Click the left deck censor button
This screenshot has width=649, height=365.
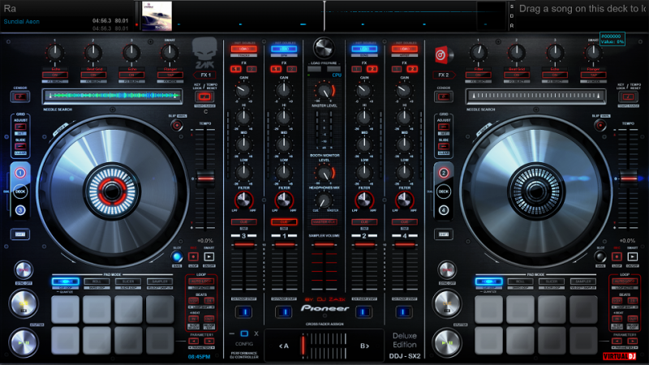19,97
